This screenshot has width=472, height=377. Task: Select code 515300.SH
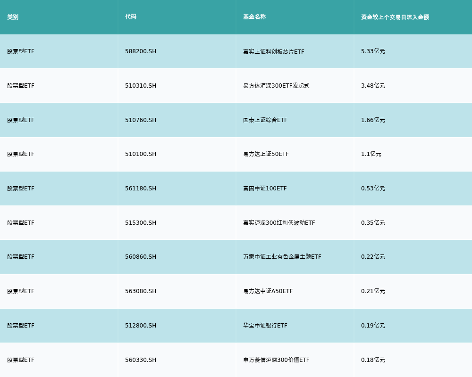[x=141, y=223]
